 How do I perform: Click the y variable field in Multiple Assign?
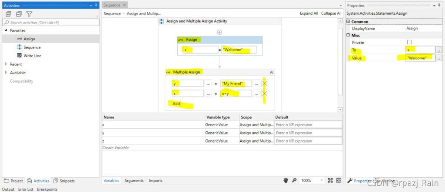tap(188, 84)
